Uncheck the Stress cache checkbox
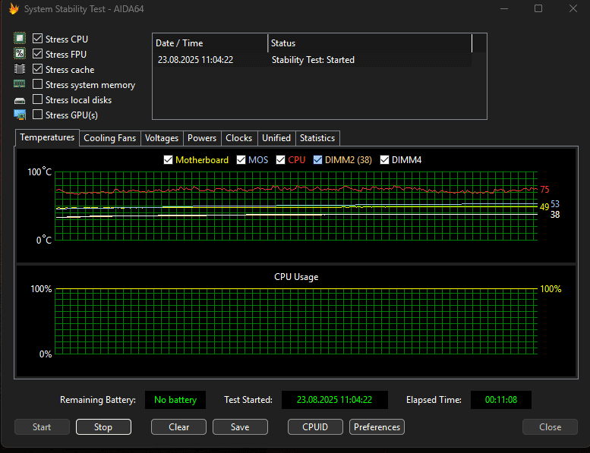The width and height of the screenshot is (590, 453). pyautogui.click(x=38, y=69)
